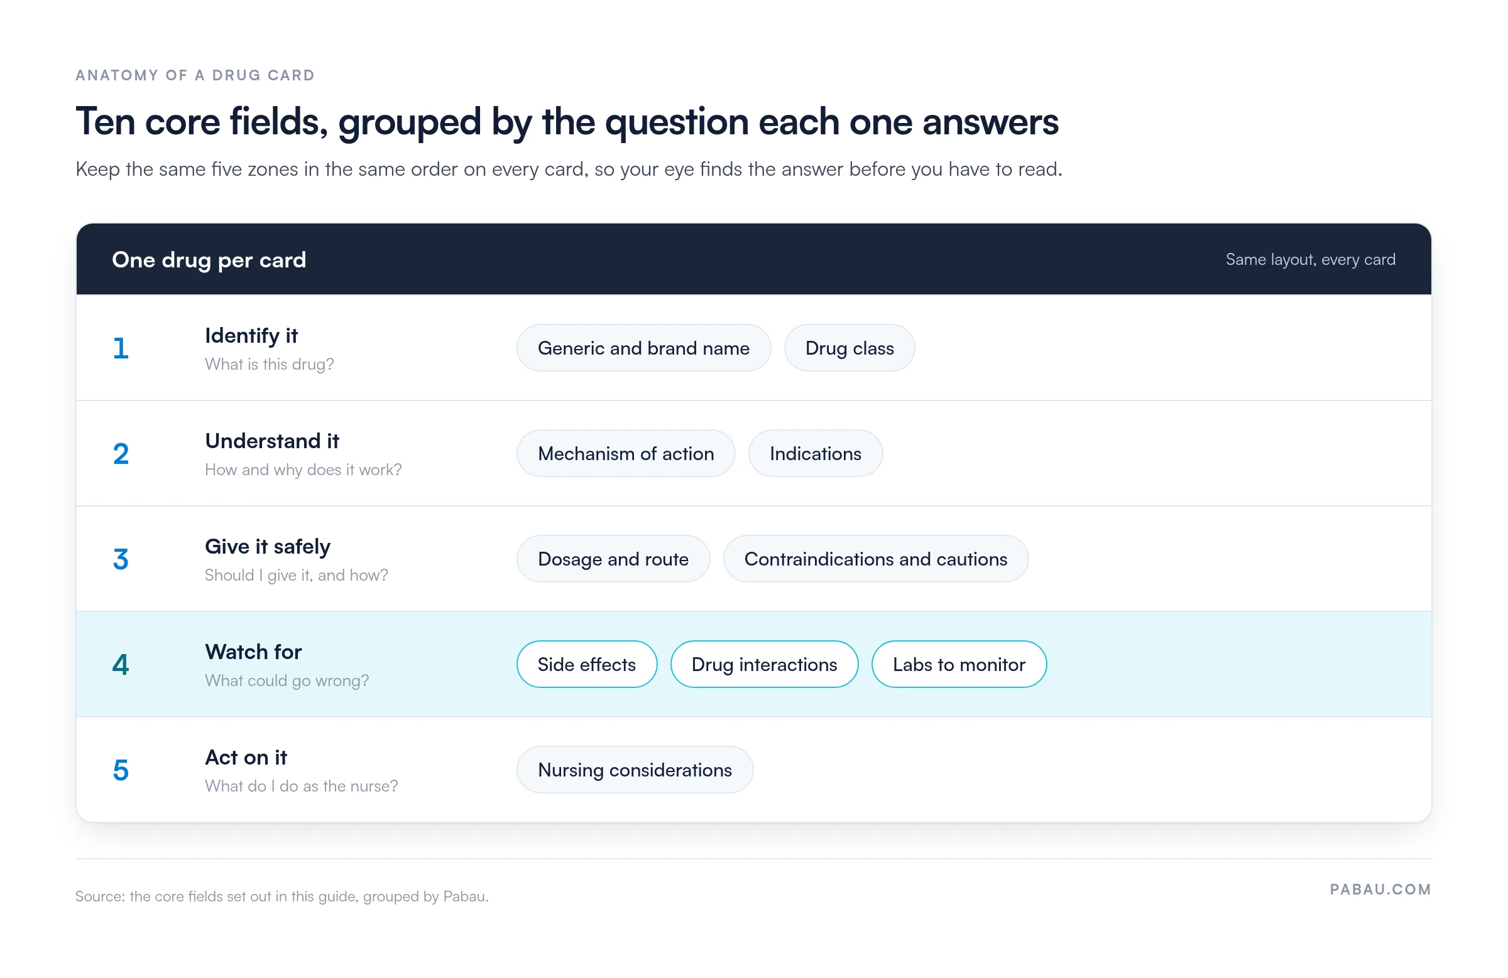The width and height of the screenshot is (1508, 978).
Task: Click the 'Labs to monitor' pill
Action: point(959,664)
